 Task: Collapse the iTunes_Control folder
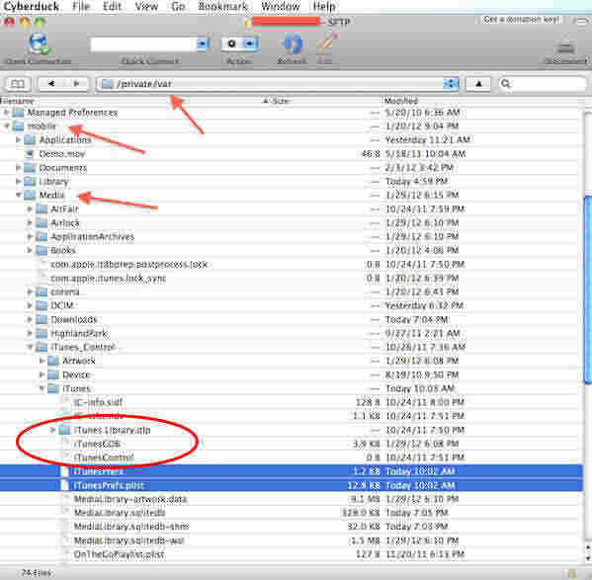pyautogui.click(x=30, y=347)
